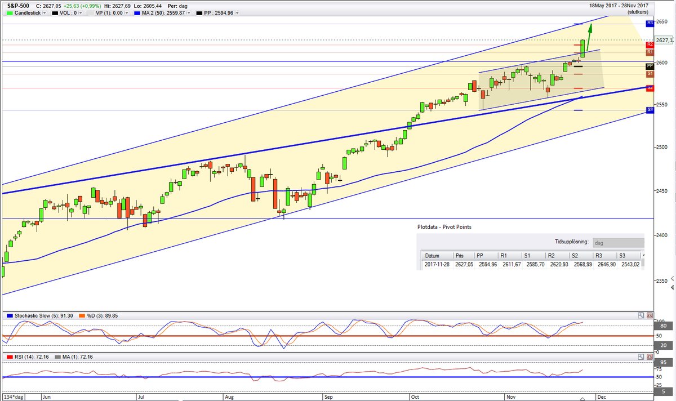Click the black PP label on price axis
Viewport: 676px width, 401px height.
point(650,66)
